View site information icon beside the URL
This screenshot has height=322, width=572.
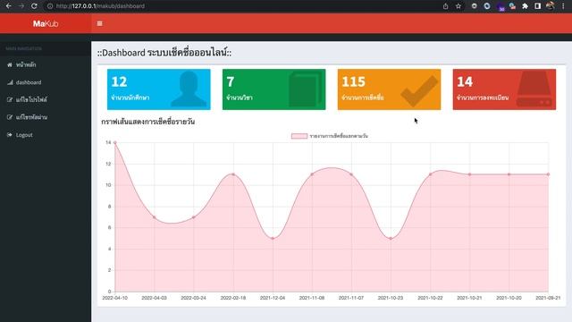pyautogui.click(x=50, y=6)
